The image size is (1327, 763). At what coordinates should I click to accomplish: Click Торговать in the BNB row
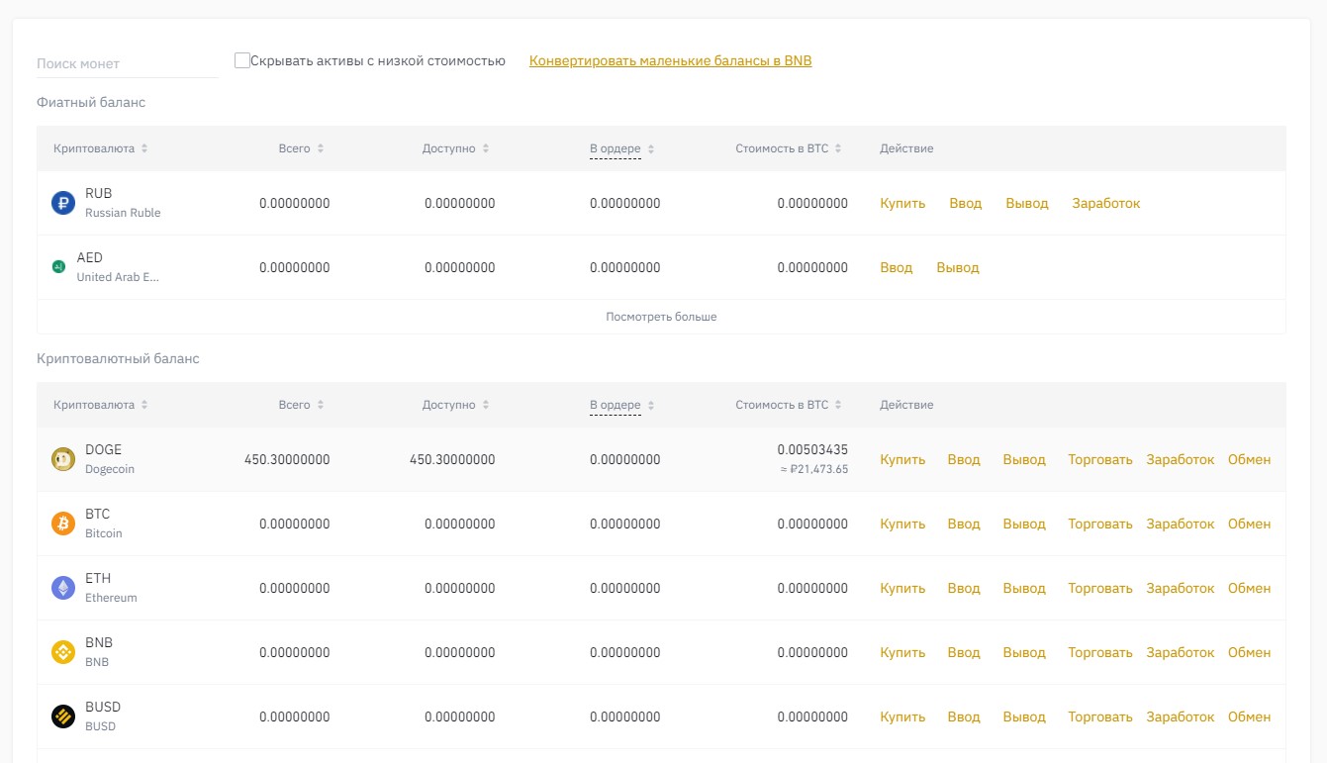pos(1100,652)
